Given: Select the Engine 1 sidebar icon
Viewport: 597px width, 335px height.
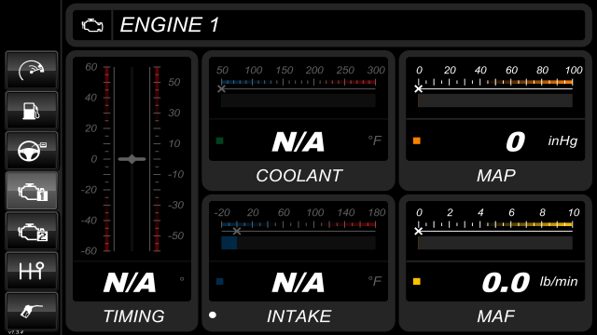Looking at the screenshot, I should tap(32, 191).
